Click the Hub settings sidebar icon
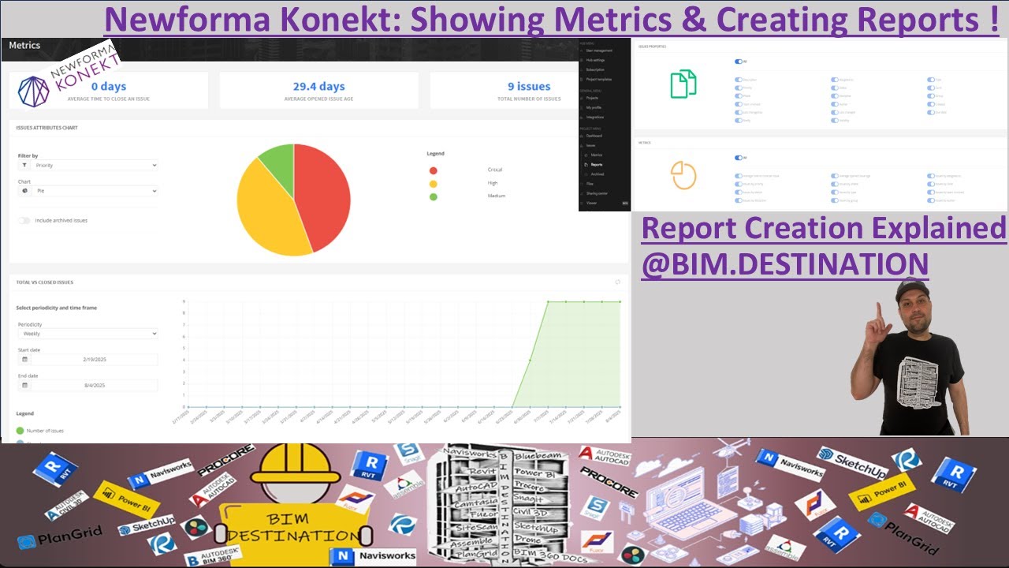The image size is (1009, 568). (581, 60)
